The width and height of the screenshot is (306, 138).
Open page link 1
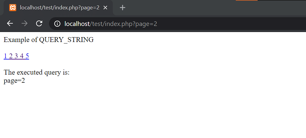click(5, 56)
